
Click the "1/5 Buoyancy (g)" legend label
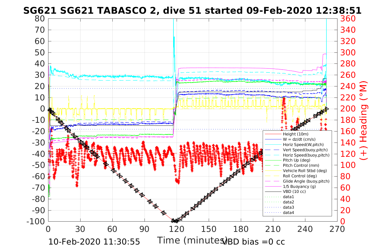[x=299, y=187]
